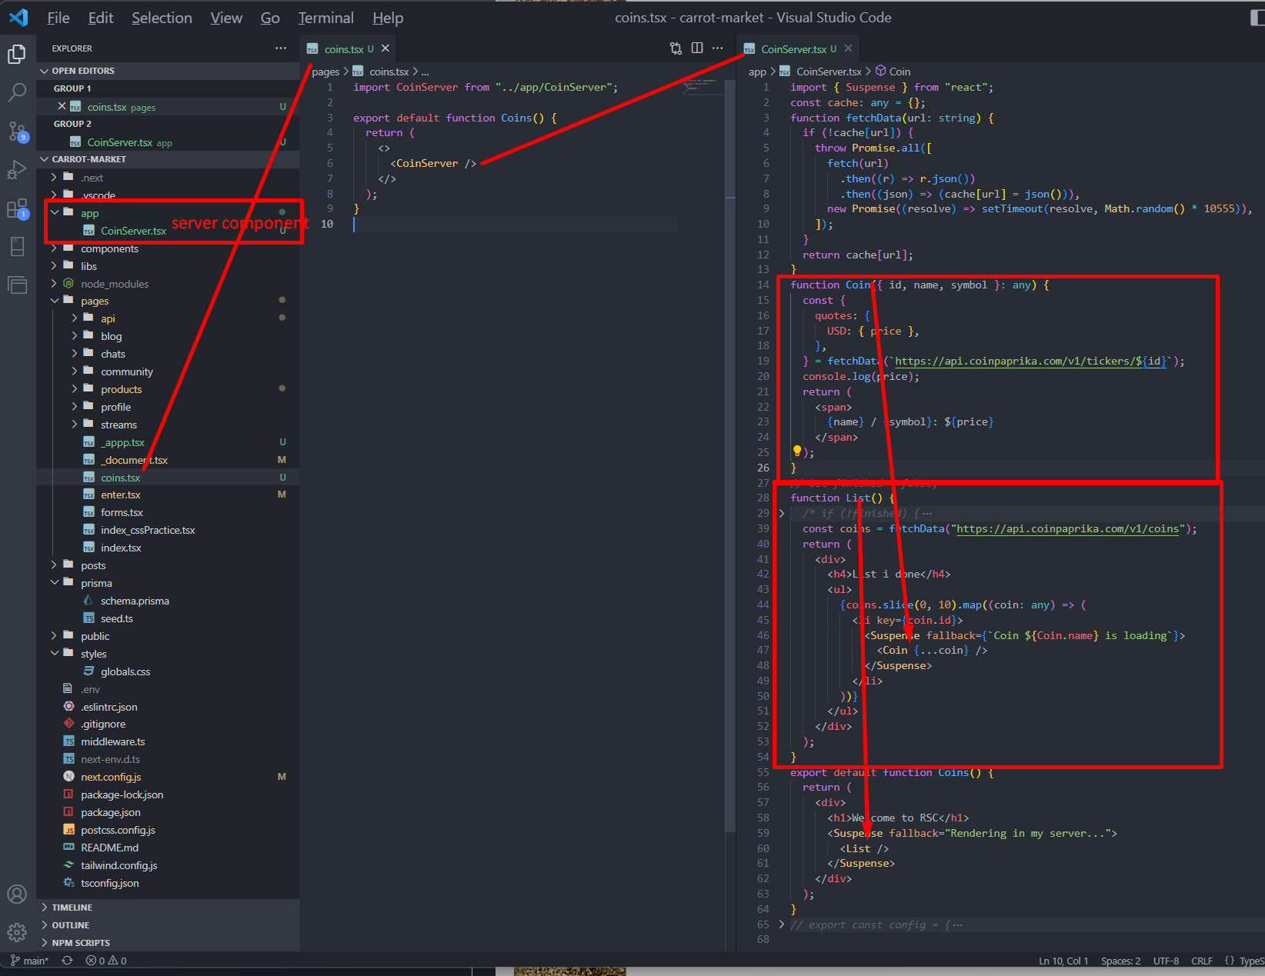The image size is (1265, 976).
Task: Expand the Outline panel
Action: pos(168,925)
